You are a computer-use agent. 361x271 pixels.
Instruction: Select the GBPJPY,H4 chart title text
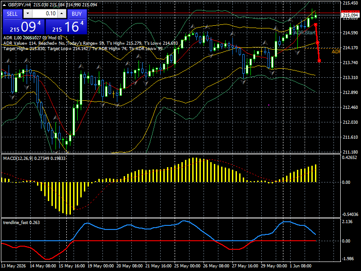click(20, 5)
